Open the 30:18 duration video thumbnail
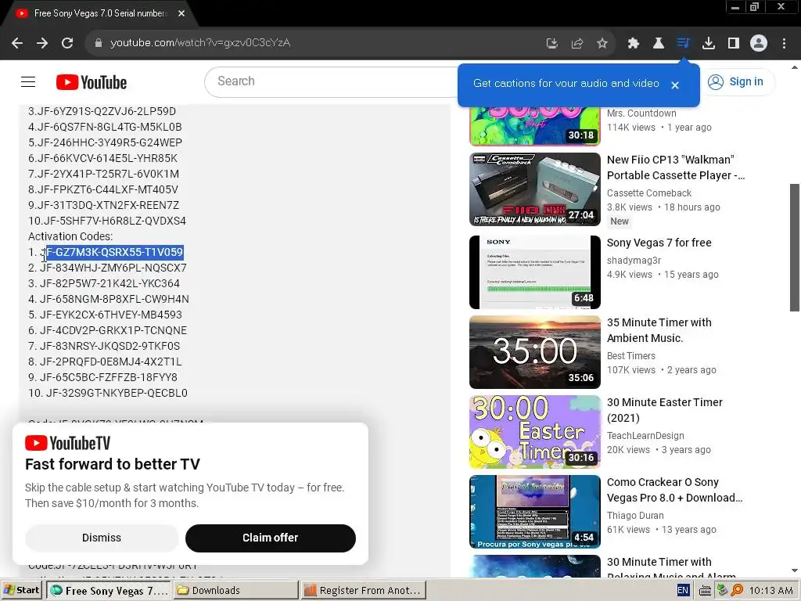This screenshot has width=801, height=601. pos(535,126)
